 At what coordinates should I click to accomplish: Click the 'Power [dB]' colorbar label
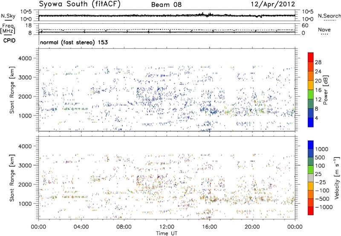pos(326,90)
